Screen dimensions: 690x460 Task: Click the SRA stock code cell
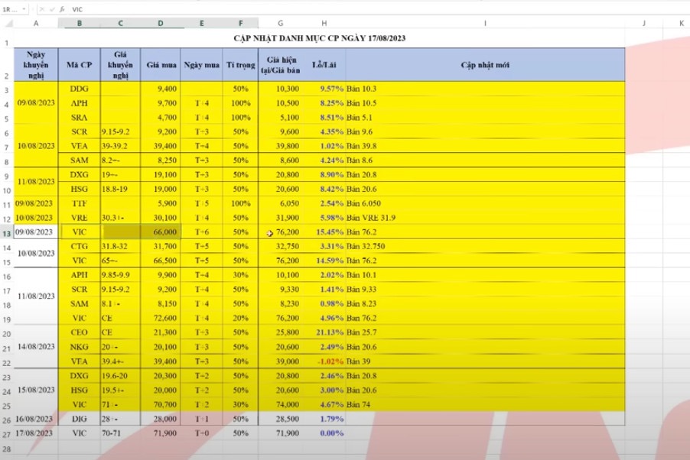pyautogui.click(x=80, y=118)
